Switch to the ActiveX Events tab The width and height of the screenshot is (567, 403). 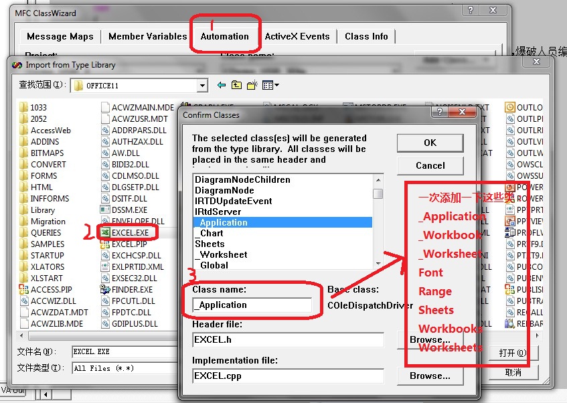tap(297, 37)
